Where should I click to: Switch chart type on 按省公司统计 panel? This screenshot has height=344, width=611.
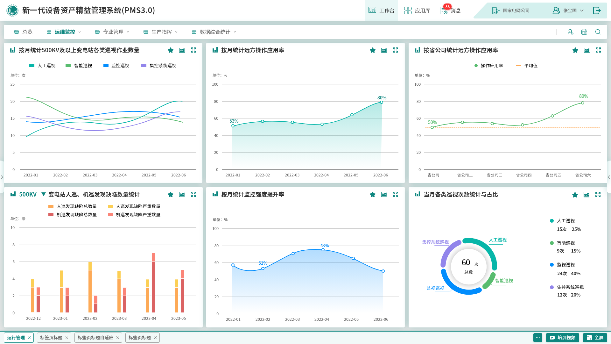(587, 50)
